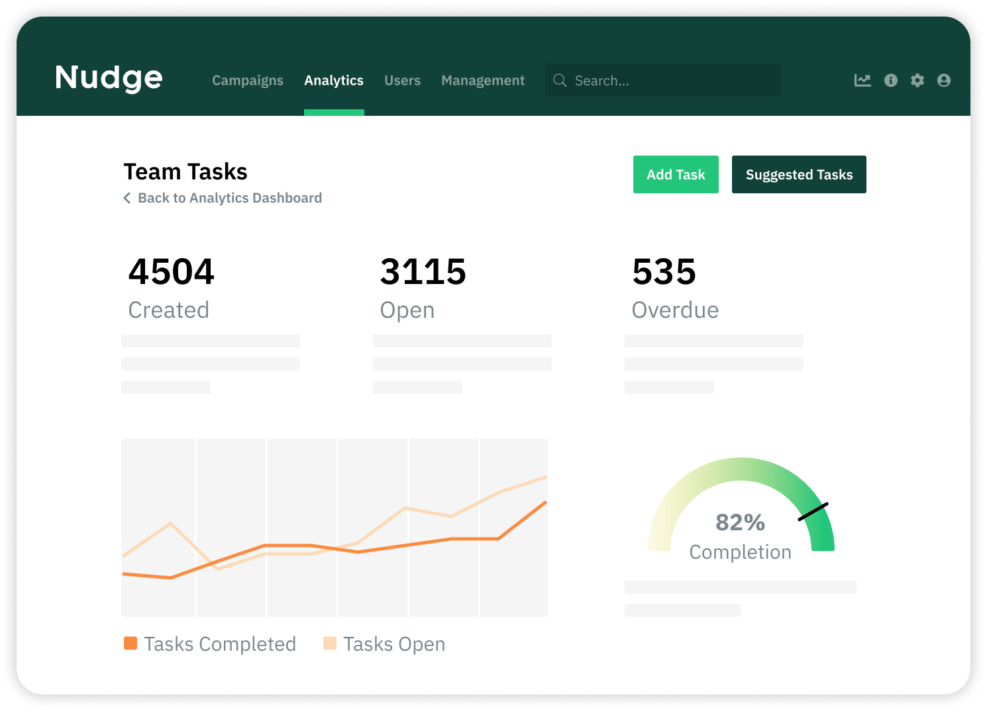Click the Add Task button
The width and height of the screenshot is (987, 711).
[x=676, y=175]
